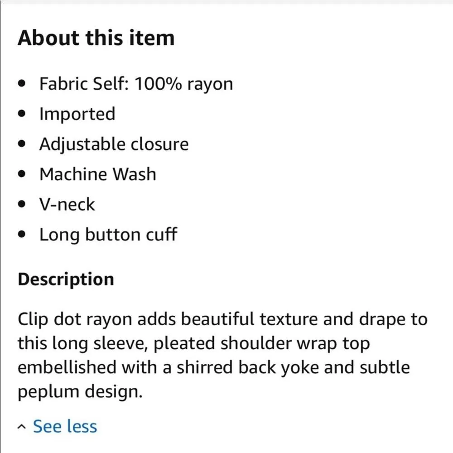Collapse details with the See less link

[65, 426]
